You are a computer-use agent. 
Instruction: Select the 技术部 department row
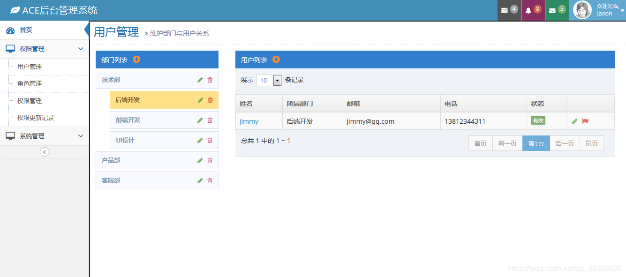157,80
